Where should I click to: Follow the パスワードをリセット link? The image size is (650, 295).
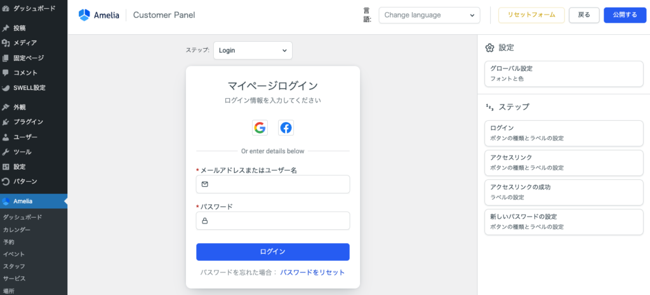(x=312, y=272)
